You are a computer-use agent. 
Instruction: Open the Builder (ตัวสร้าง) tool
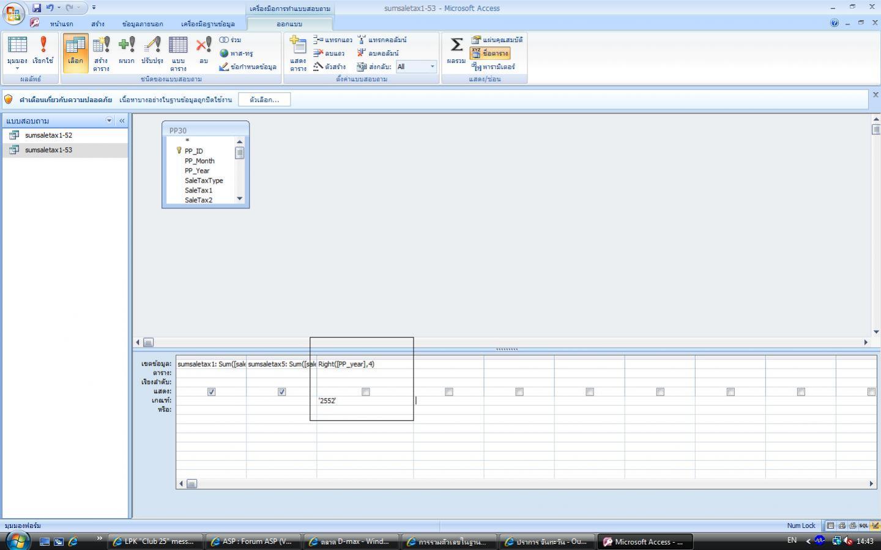(x=329, y=67)
